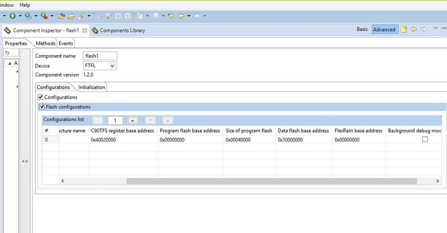This screenshot has width=447, height=233.
Task: Open the View Menu triangle of the Inspector
Action: [x=436, y=28]
